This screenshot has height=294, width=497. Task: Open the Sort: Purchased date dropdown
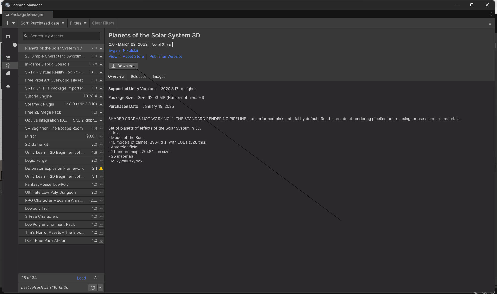[x=42, y=23]
